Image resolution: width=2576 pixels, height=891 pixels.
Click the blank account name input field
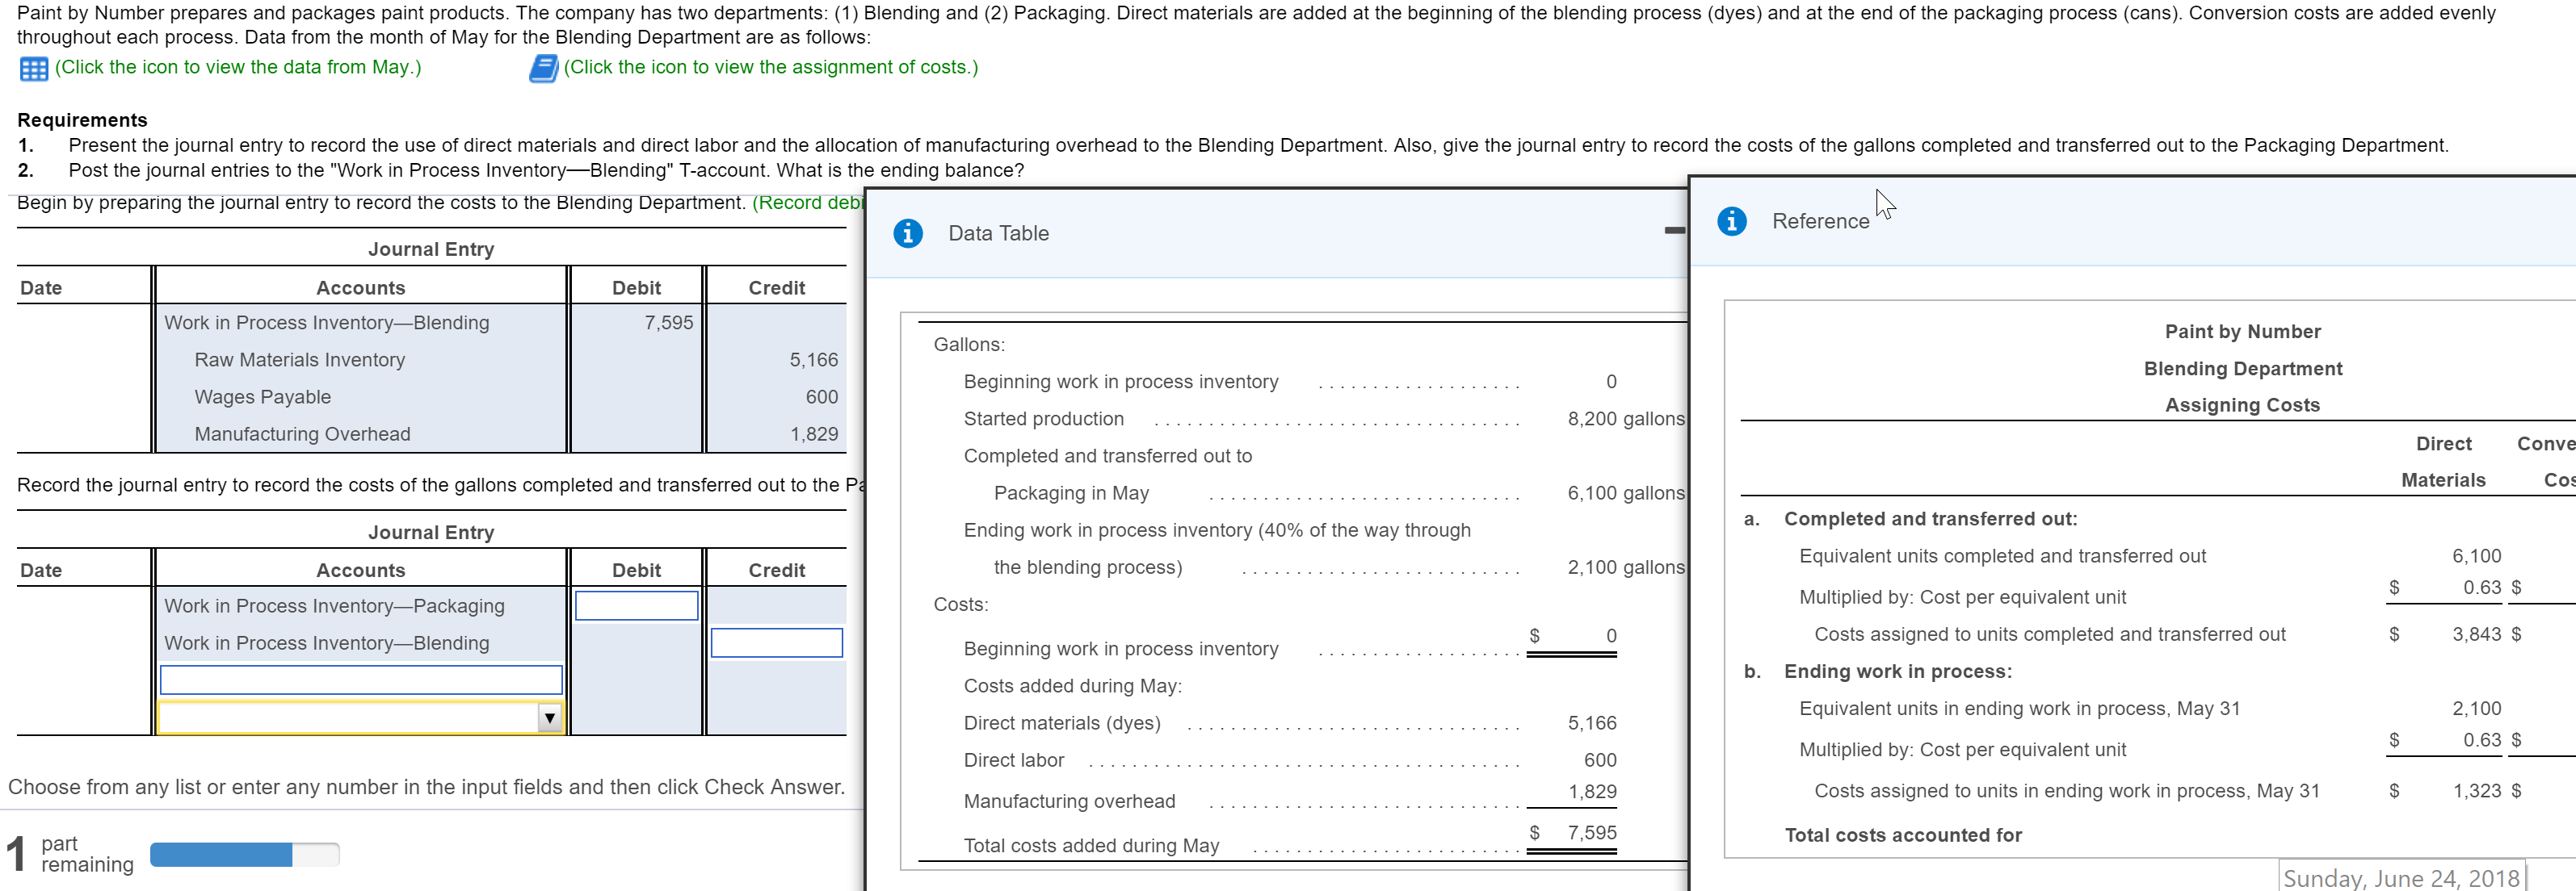click(361, 680)
